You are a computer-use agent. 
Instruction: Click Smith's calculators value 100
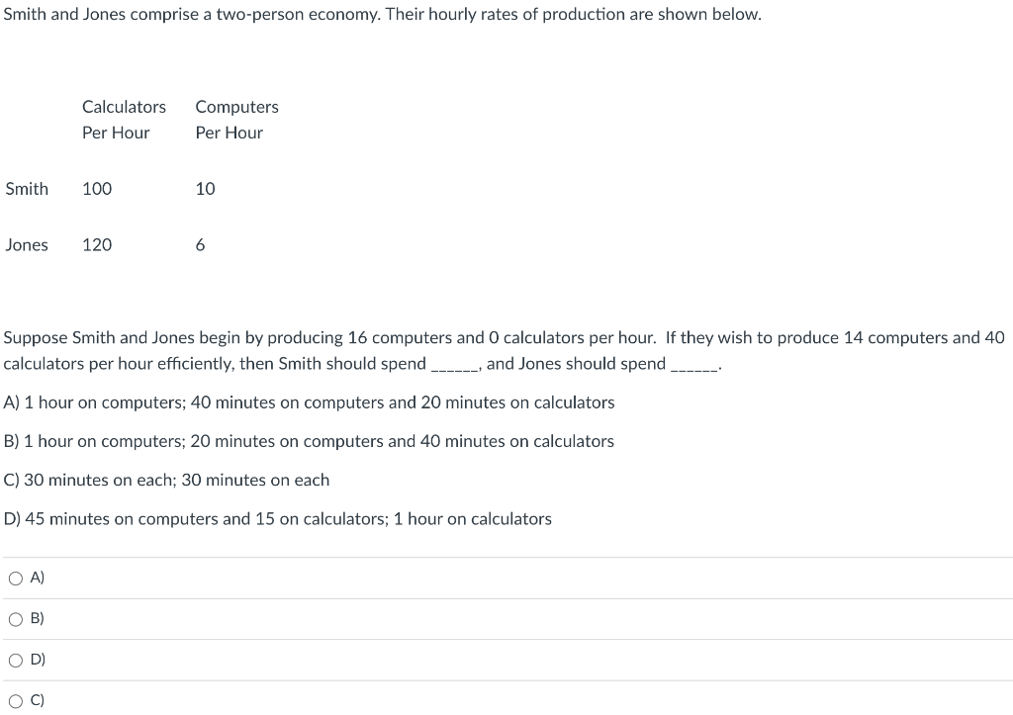tap(97, 189)
